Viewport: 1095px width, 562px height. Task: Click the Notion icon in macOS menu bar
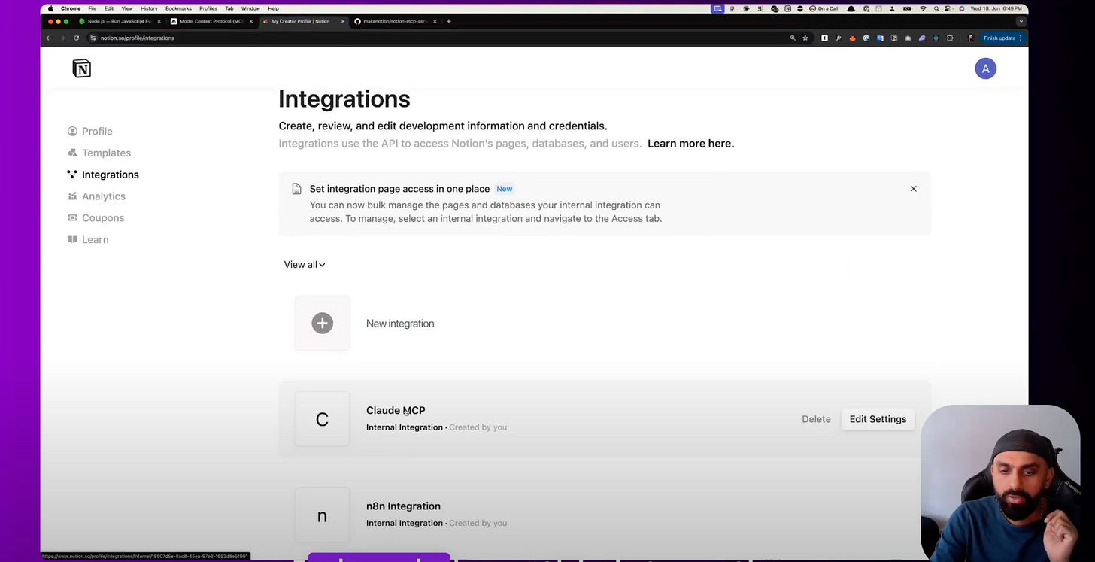(x=787, y=8)
